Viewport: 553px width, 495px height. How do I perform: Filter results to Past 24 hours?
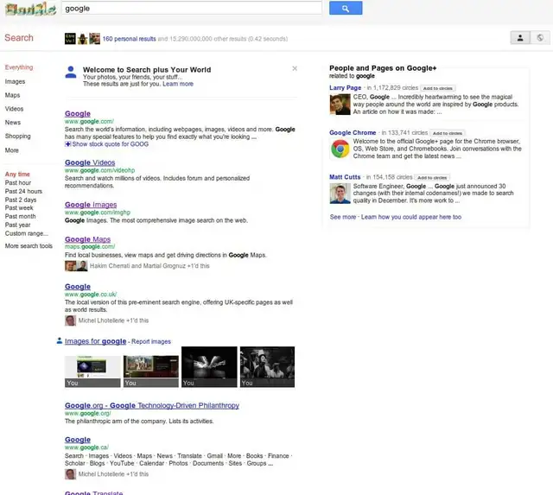(23, 191)
